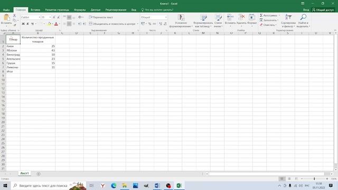Click the zoom in plus button
Viewport: 338px width, 190px height.
(x=327, y=179)
